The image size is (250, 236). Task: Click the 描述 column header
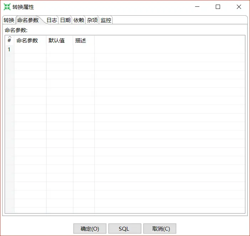click(84, 40)
